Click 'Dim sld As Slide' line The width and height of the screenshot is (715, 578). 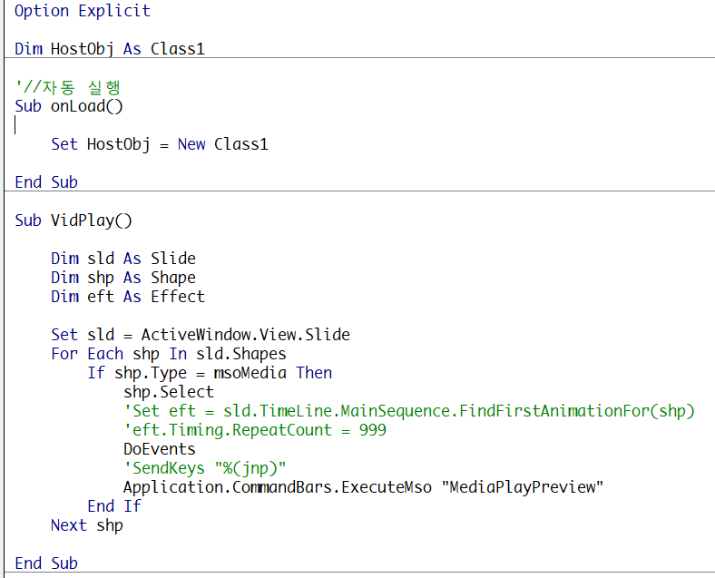(123, 259)
